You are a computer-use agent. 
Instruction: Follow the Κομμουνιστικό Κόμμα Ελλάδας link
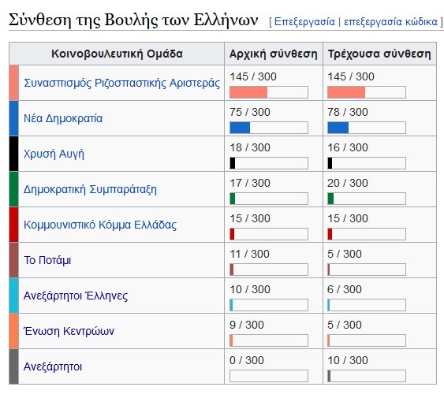click(100, 225)
